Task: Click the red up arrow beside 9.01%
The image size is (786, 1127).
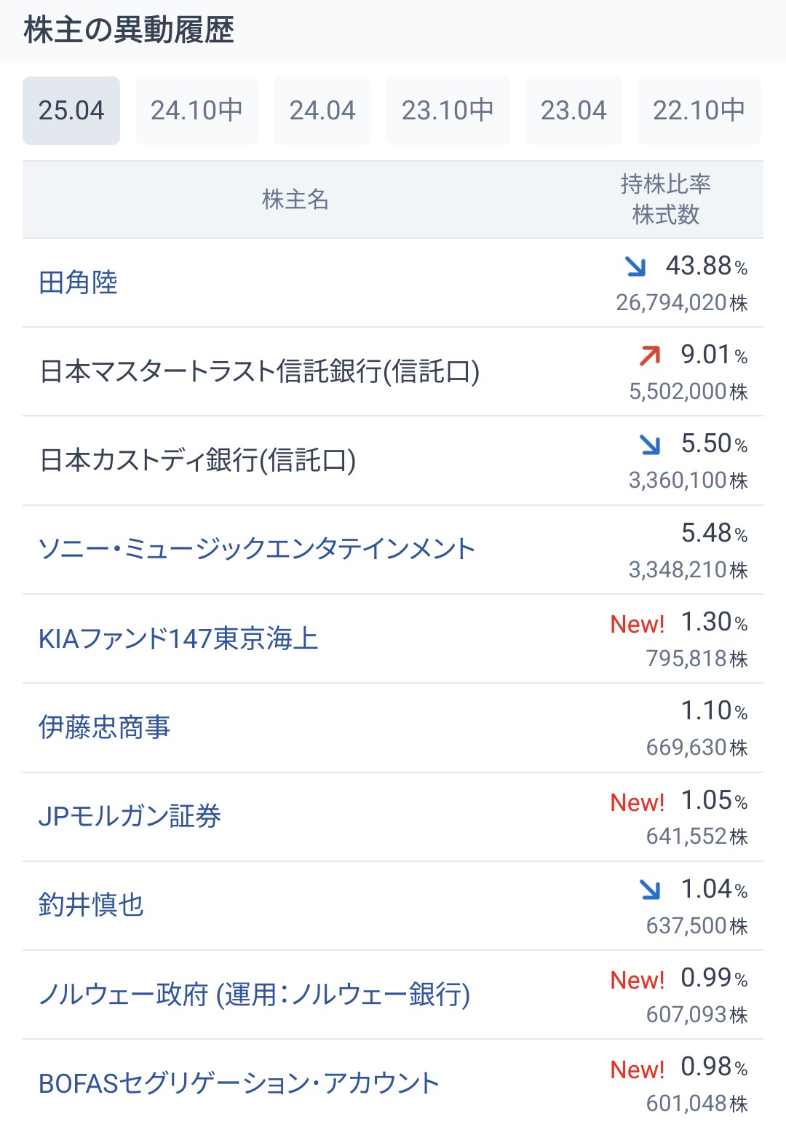Action: [x=650, y=355]
